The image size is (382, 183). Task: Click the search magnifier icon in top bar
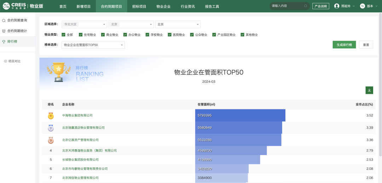306,6
